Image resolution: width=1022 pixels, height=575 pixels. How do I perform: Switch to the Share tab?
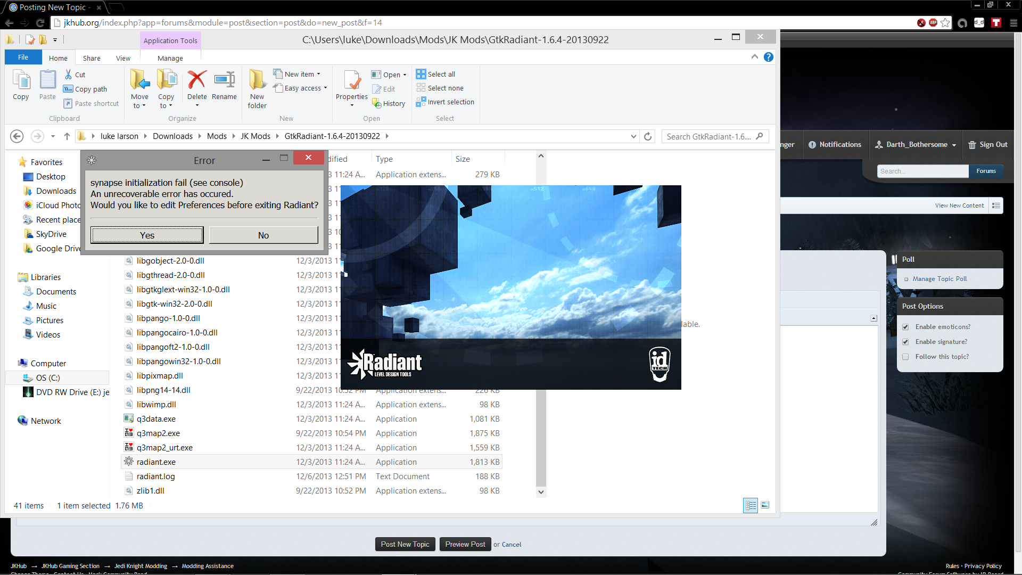point(92,58)
